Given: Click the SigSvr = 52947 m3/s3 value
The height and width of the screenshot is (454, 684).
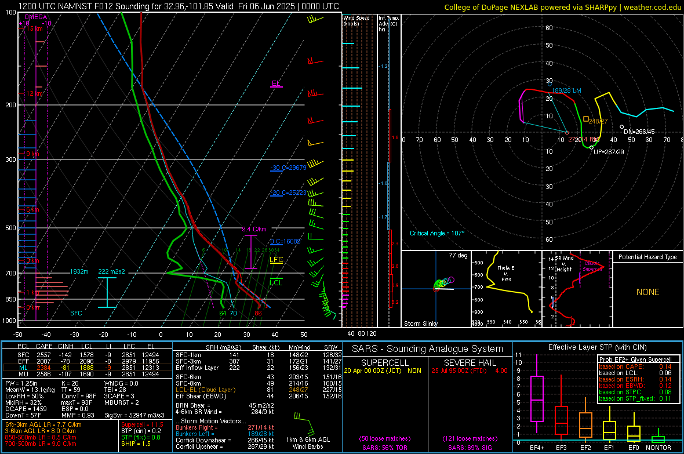Looking at the screenshot, I should click(x=134, y=415).
